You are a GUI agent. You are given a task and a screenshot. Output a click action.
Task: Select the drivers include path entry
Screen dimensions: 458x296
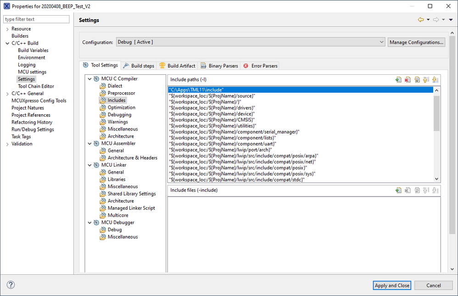click(212, 107)
